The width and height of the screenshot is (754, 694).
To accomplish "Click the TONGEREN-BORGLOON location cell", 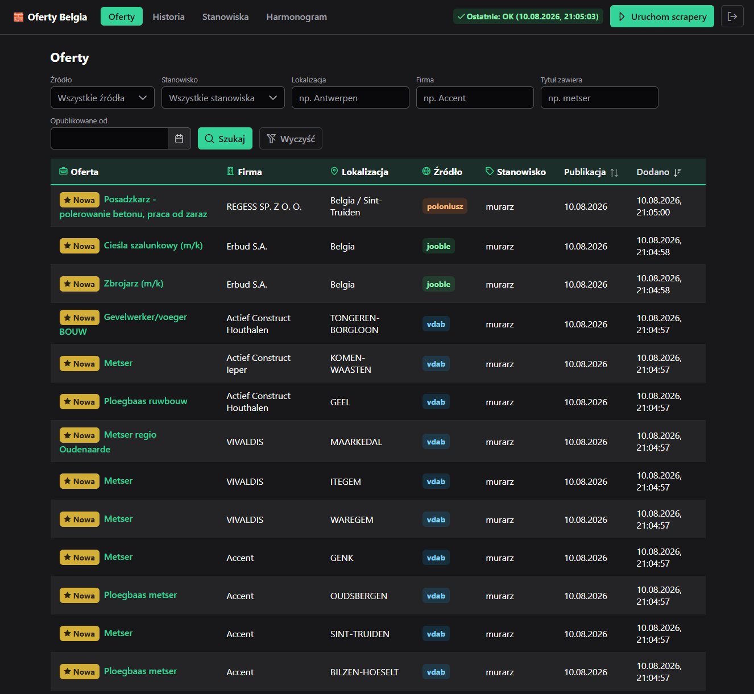I will [355, 324].
